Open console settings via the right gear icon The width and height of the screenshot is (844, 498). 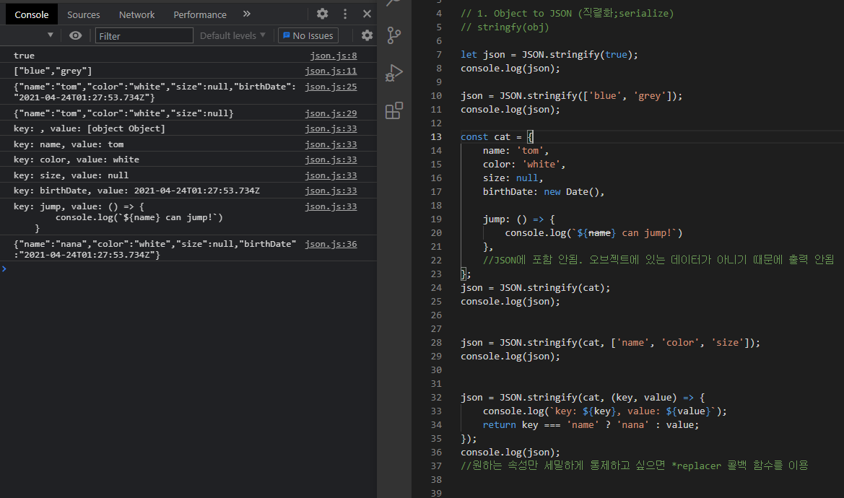367,35
